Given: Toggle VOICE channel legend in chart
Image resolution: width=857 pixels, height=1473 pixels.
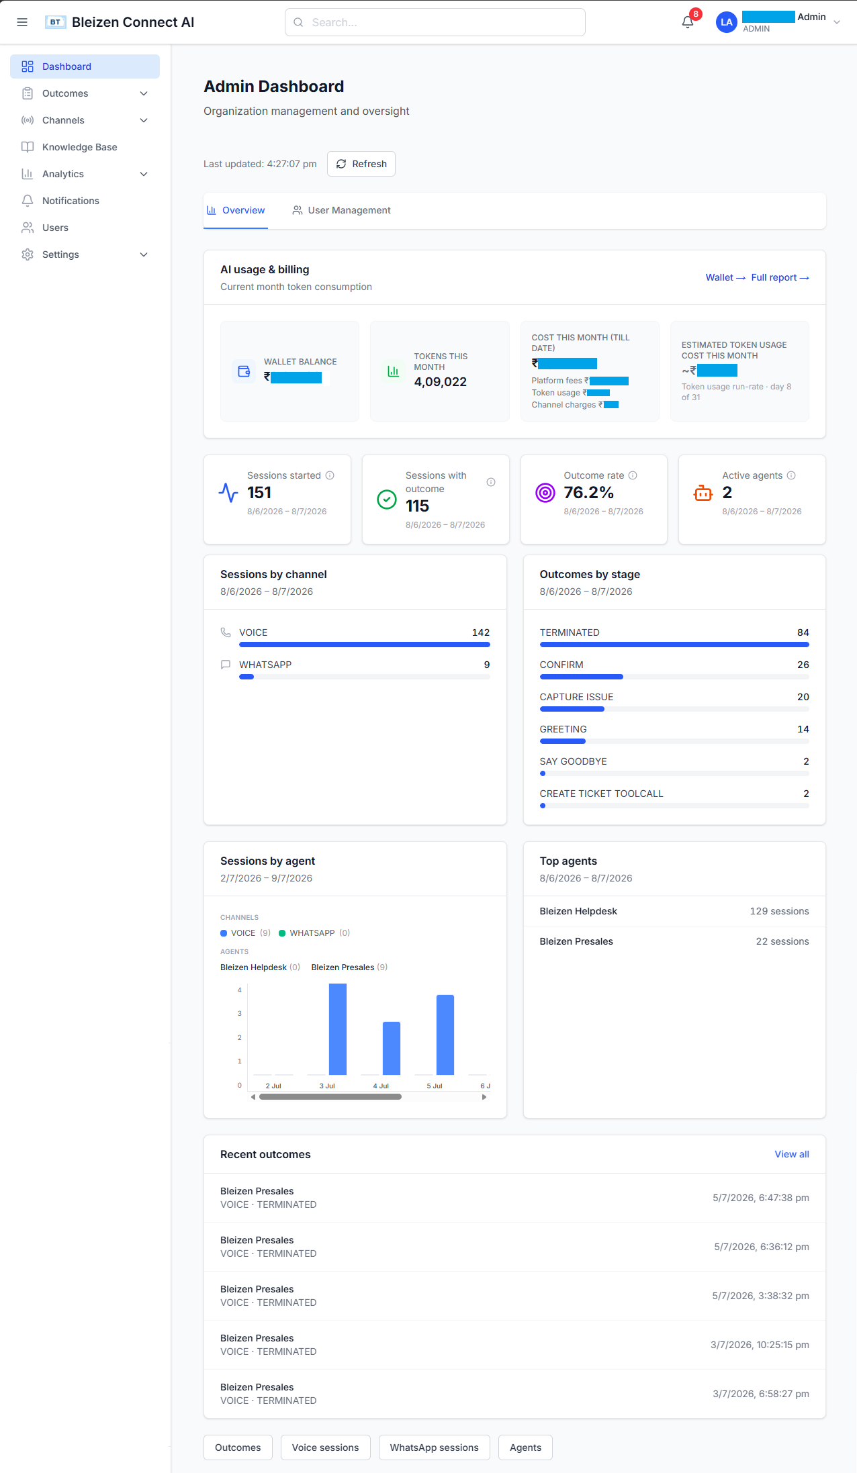Looking at the screenshot, I should (245, 933).
